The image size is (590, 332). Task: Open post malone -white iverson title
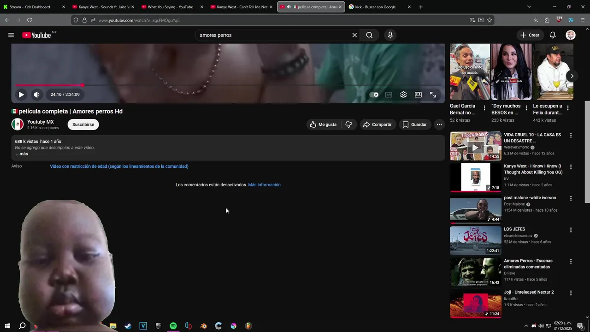coord(530,198)
